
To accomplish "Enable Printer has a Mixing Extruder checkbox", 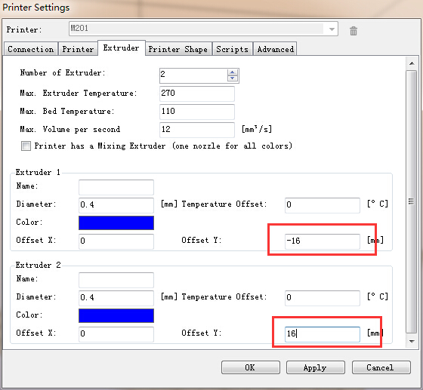I will pyautogui.click(x=26, y=146).
